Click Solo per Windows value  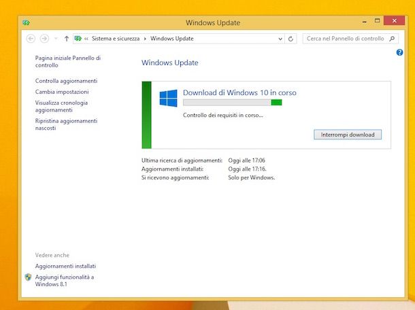point(252,177)
